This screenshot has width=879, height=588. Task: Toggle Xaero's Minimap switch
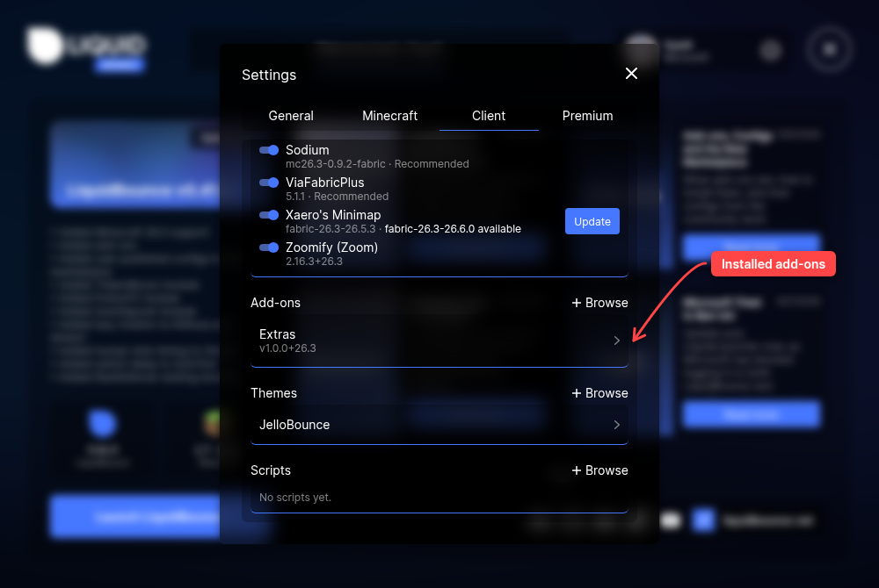pyautogui.click(x=269, y=215)
